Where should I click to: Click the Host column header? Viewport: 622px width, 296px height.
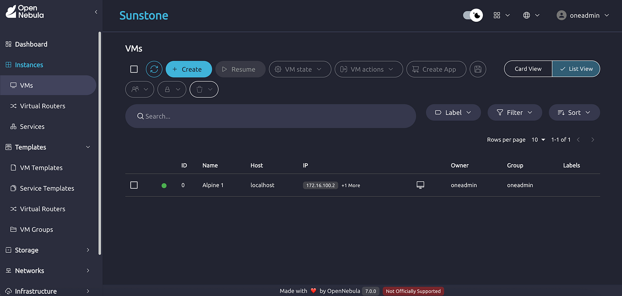point(257,165)
